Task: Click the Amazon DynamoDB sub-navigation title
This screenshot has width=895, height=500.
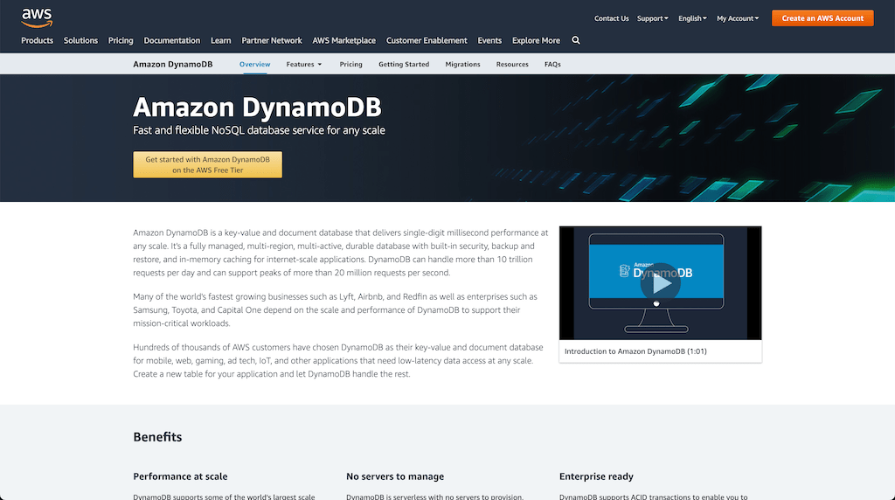Action: click(x=173, y=65)
